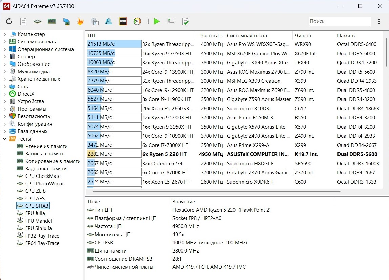389x280 pixels.
Task: Click the Refresh toolbar icon
Action: pos(9,21)
